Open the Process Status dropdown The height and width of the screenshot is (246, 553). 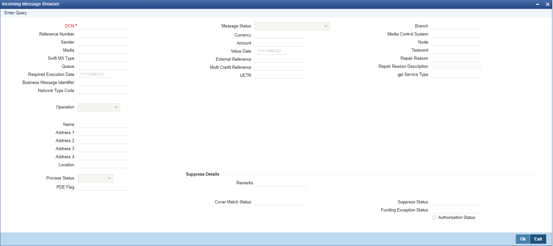(96, 178)
